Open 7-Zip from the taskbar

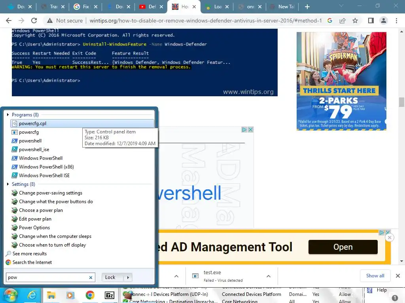point(109,295)
